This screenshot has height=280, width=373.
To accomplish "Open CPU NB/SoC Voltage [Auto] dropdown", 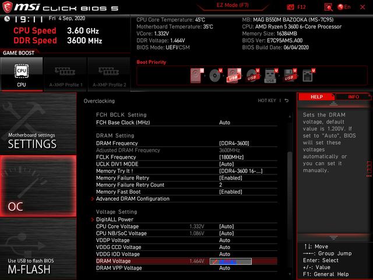I will 227,233.
